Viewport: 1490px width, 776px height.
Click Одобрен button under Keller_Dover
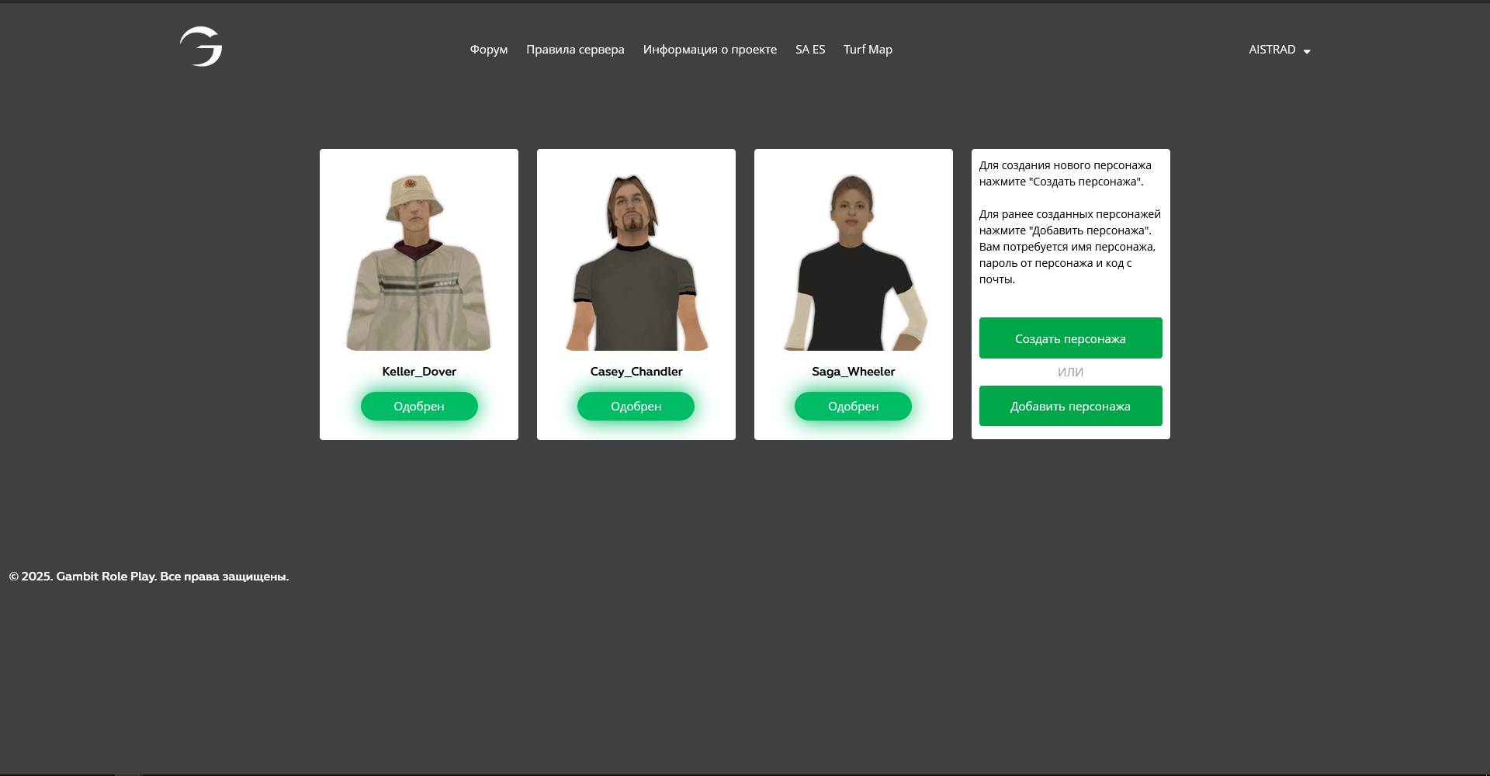[419, 407]
